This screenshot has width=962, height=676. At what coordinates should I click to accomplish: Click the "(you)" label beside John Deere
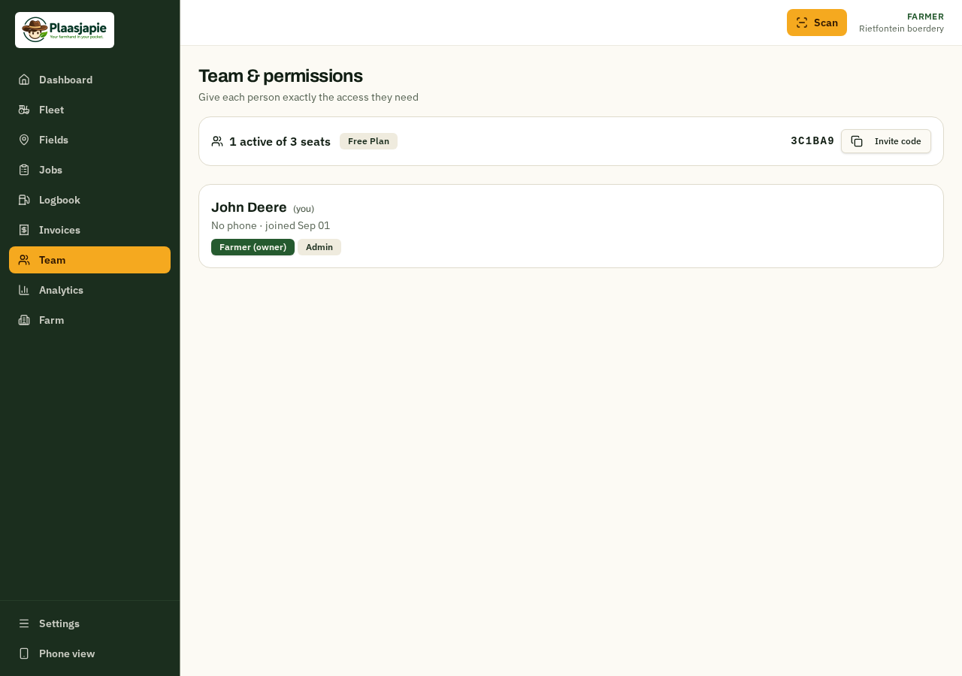304,209
